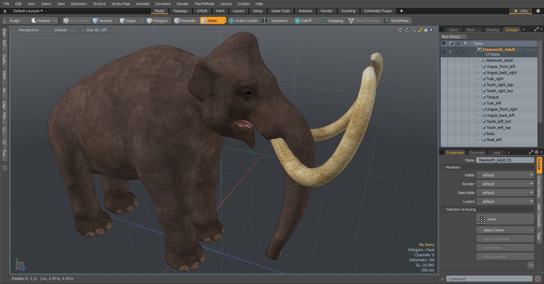Select Tusk_right in the group list
The image size is (544, 284).
[x=495, y=79]
